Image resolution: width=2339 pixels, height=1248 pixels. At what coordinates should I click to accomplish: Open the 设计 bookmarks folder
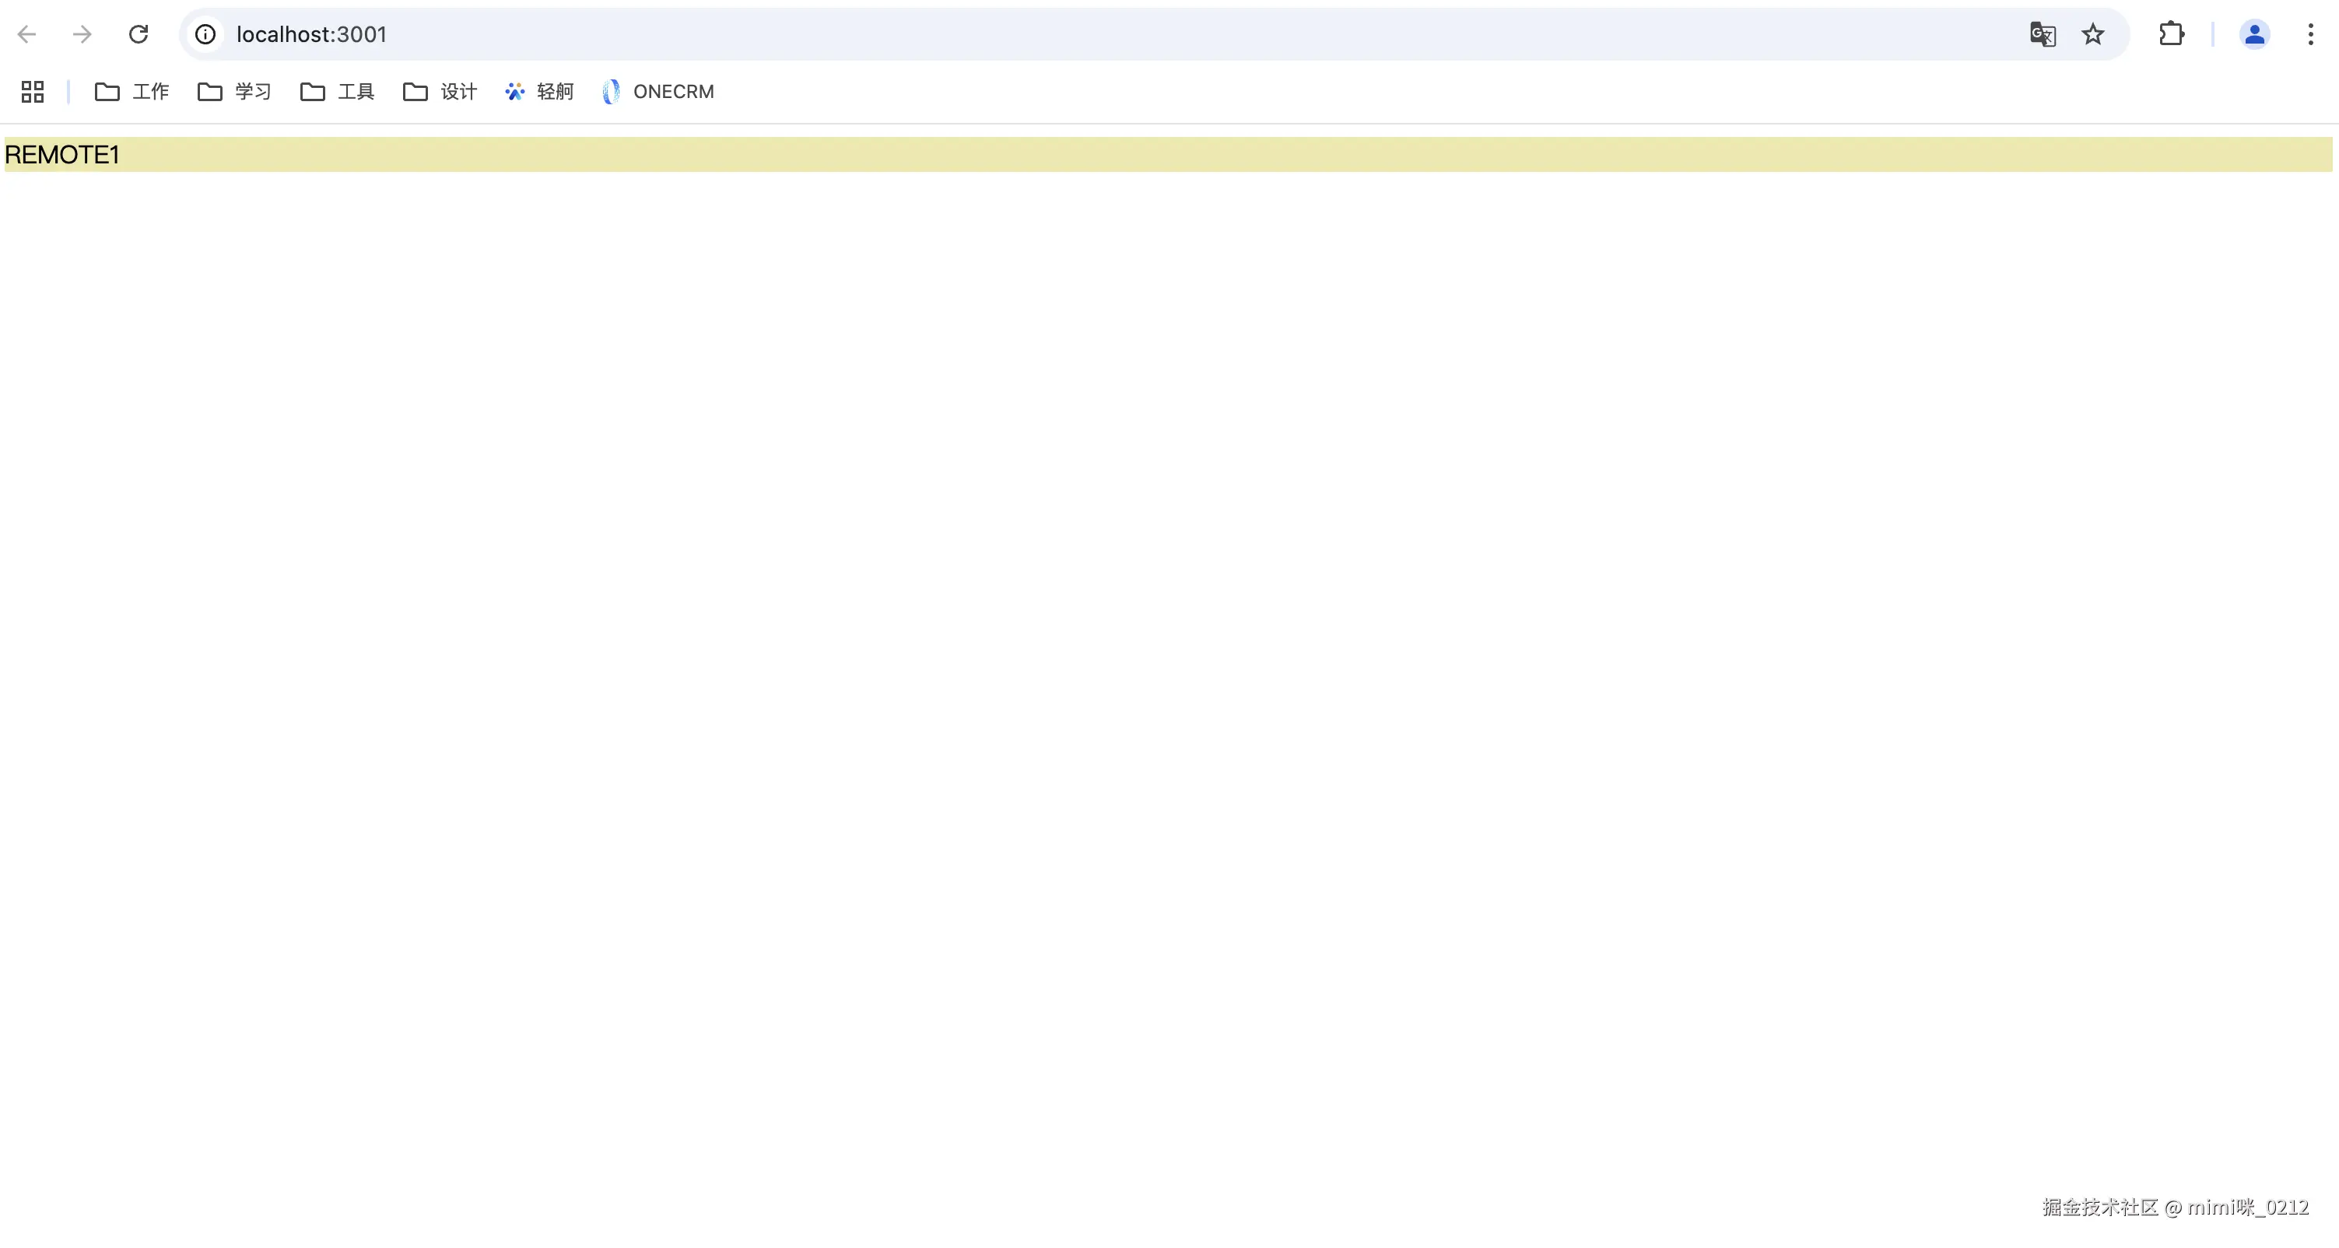tap(440, 92)
